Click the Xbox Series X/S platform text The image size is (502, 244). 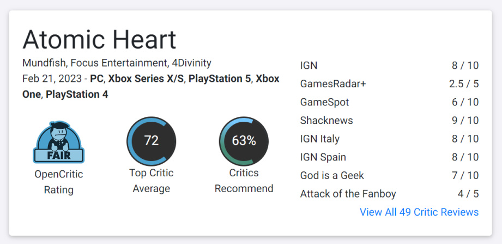pos(146,79)
